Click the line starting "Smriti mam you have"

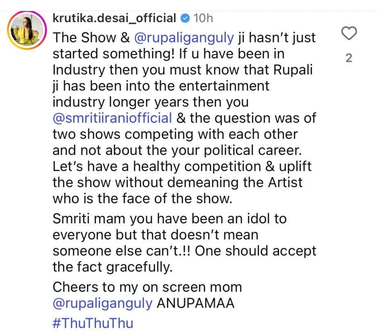(170, 218)
